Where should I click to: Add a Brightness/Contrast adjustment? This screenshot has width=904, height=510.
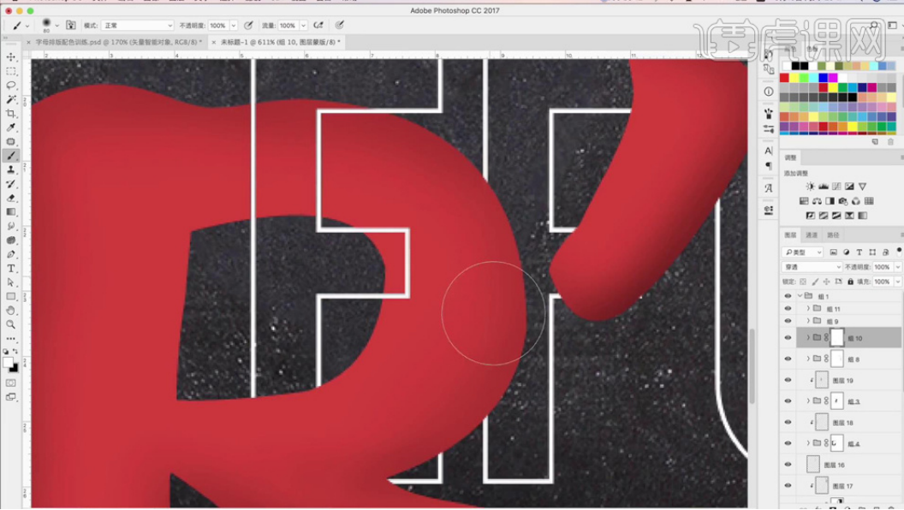click(x=810, y=187)
